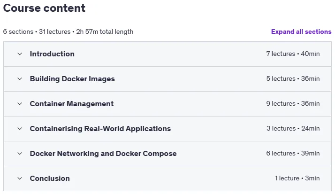
Task: Expand Container Management chevron
Action: pyautogui.click(x=20, y=104)
